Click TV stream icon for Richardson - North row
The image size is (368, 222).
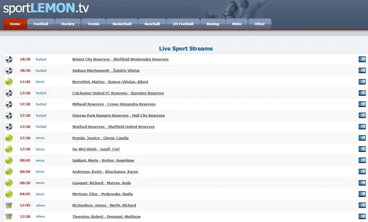pyautogui.click(x=362, y=205)
